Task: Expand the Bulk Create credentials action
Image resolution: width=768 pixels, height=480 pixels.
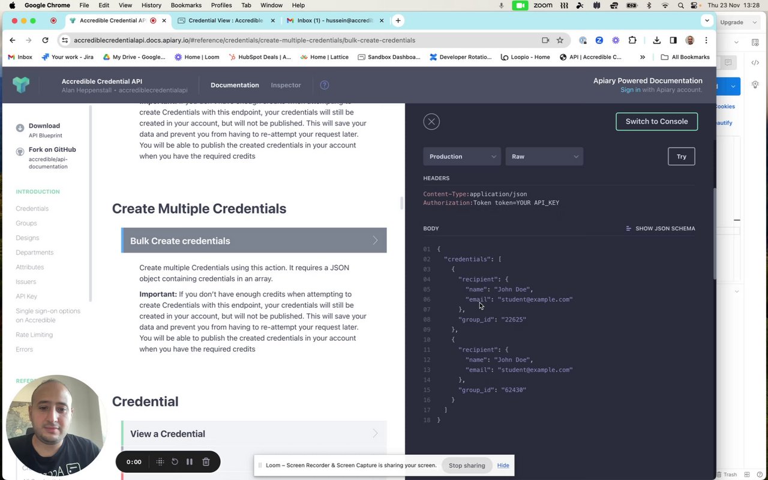Action: click(254, 241)
